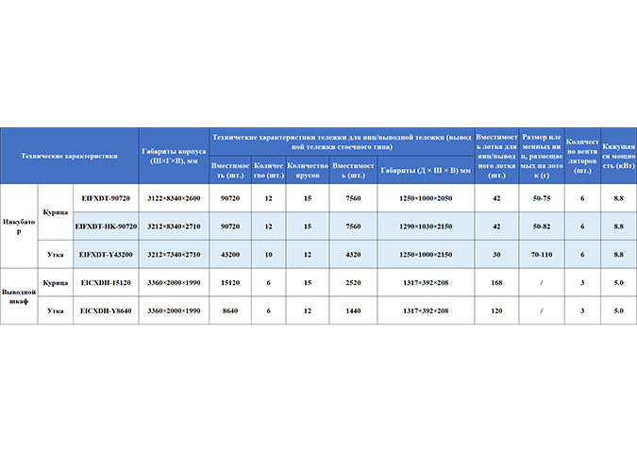Select the EIFXDT-HK-90720 model cell
This screenshot has height=452, width=637.
click(106, 226)
